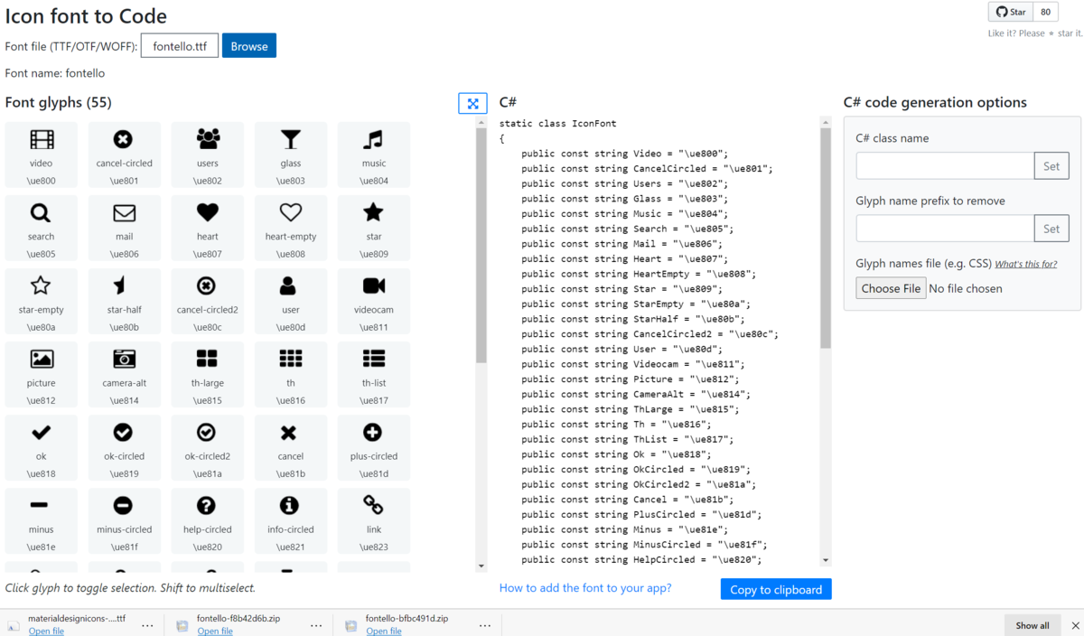Click the fontello.ttf font file box
Viewport: 1084px width, 636px height.
180,46
